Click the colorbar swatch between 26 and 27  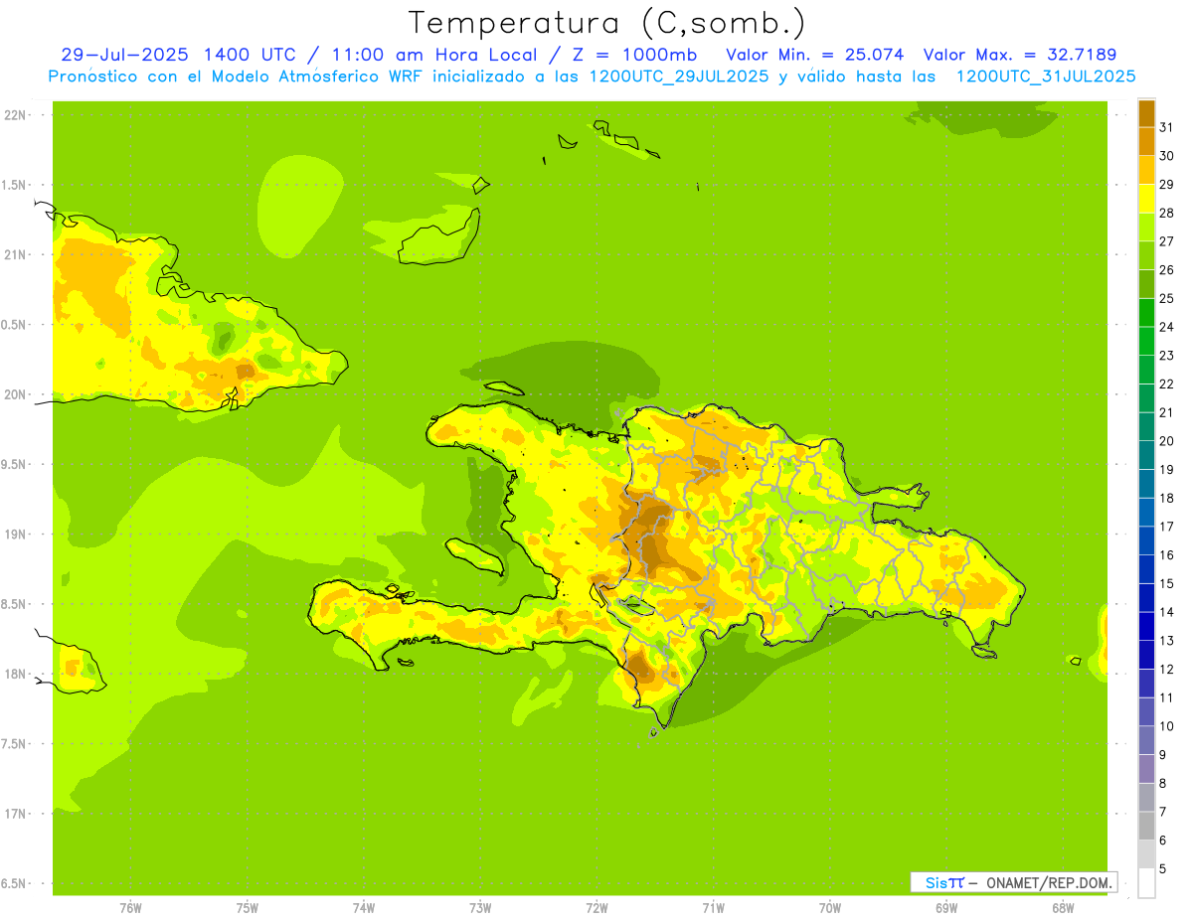tap(1146, 255)
